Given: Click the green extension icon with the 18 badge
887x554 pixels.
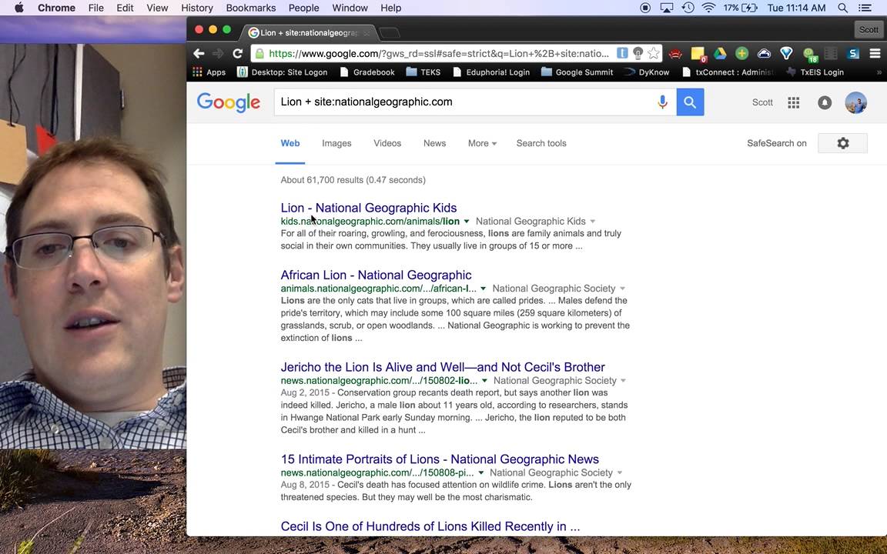Looking at the screenshot, I should (809, 55).
